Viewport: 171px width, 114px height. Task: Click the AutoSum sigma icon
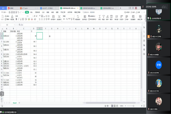pyautogui.click(x=100, y=16)
